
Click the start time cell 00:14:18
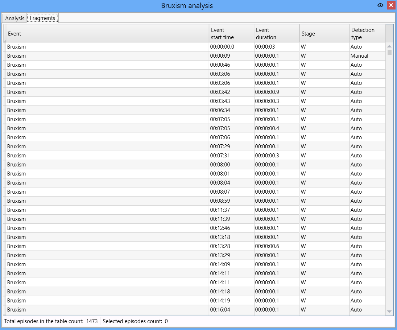pos(231,292)
